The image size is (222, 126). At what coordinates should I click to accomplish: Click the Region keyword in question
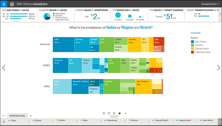coord(127,28)
